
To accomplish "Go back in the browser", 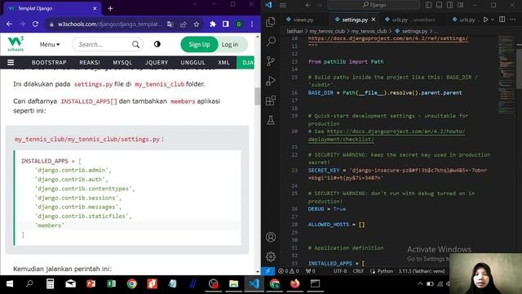I will click(x=9, y=24).
